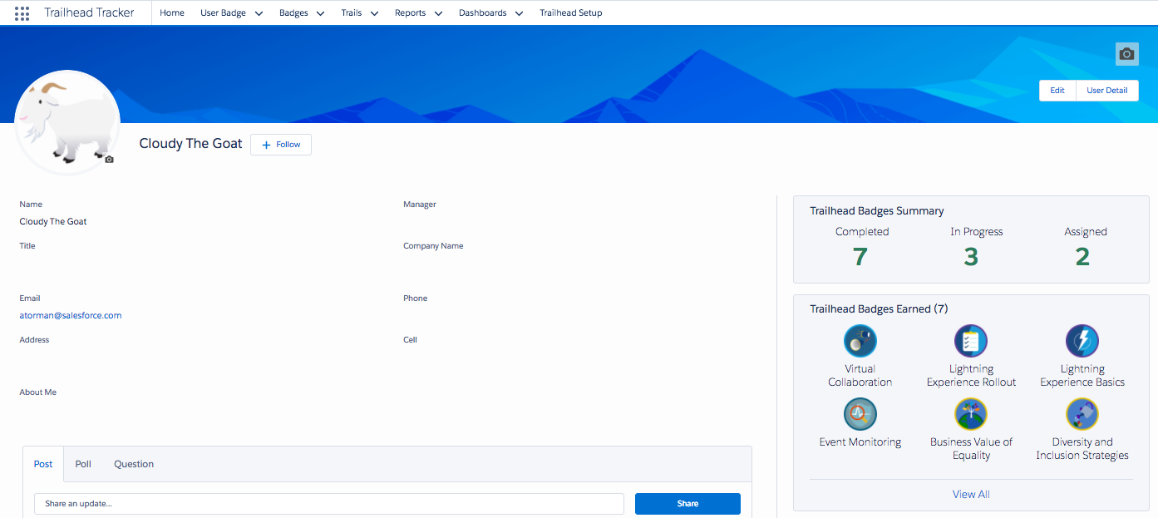The height and width of the screenshot is (518, 1158).
Task: Follow Cloudy The Goat
Action: tap(281, 145)
